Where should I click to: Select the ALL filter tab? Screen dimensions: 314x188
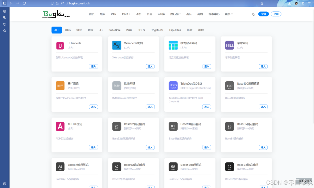click(x=57, y=30)
